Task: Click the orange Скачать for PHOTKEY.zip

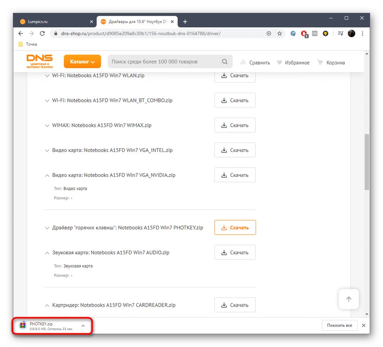Action: [x=235, y=227]
